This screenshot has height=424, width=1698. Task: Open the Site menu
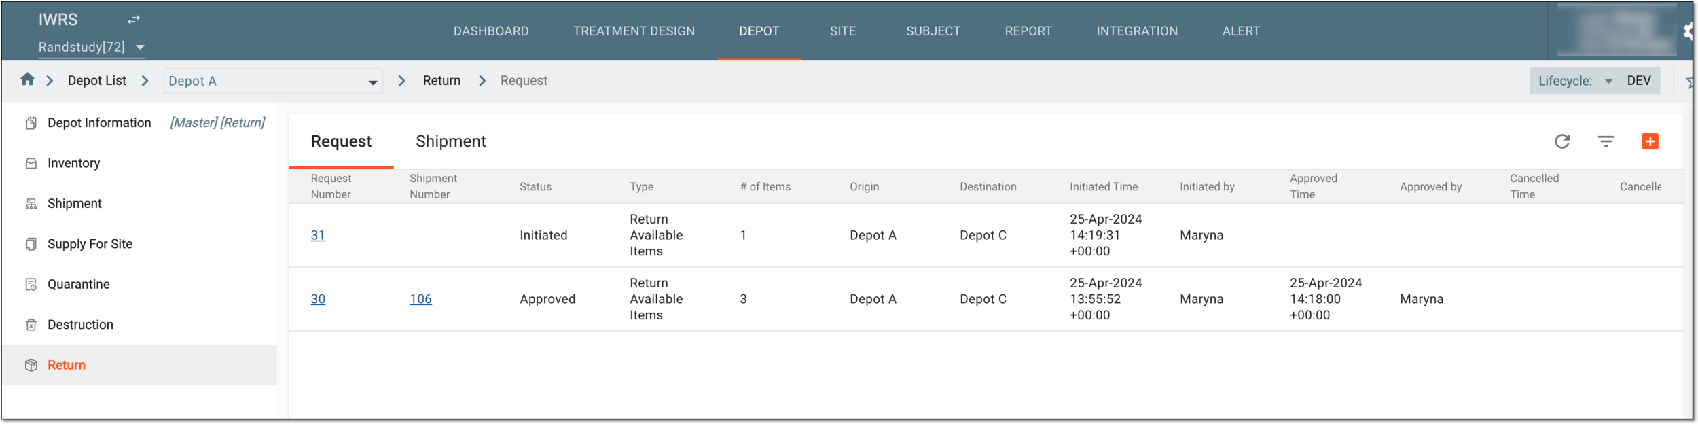point(842,31)
